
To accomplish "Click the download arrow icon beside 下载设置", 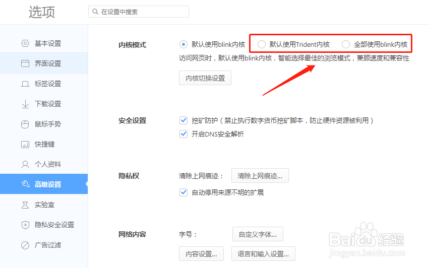I will pos(25,104).
